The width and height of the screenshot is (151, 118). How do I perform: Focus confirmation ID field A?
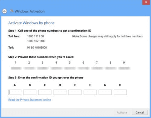tap(15, 92)
